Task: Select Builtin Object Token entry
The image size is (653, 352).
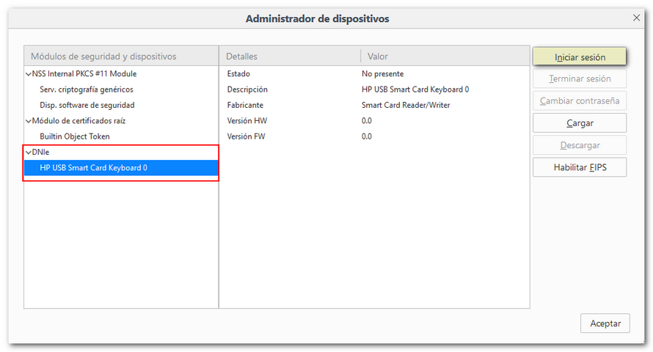Action: [75, 136]
